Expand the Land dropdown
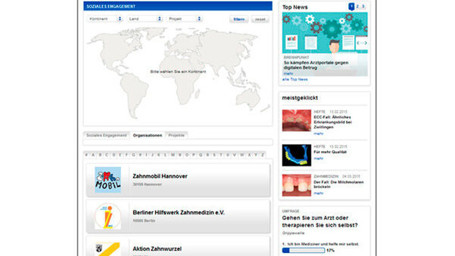Screen dimensions: 455x256 coord(145,19)
